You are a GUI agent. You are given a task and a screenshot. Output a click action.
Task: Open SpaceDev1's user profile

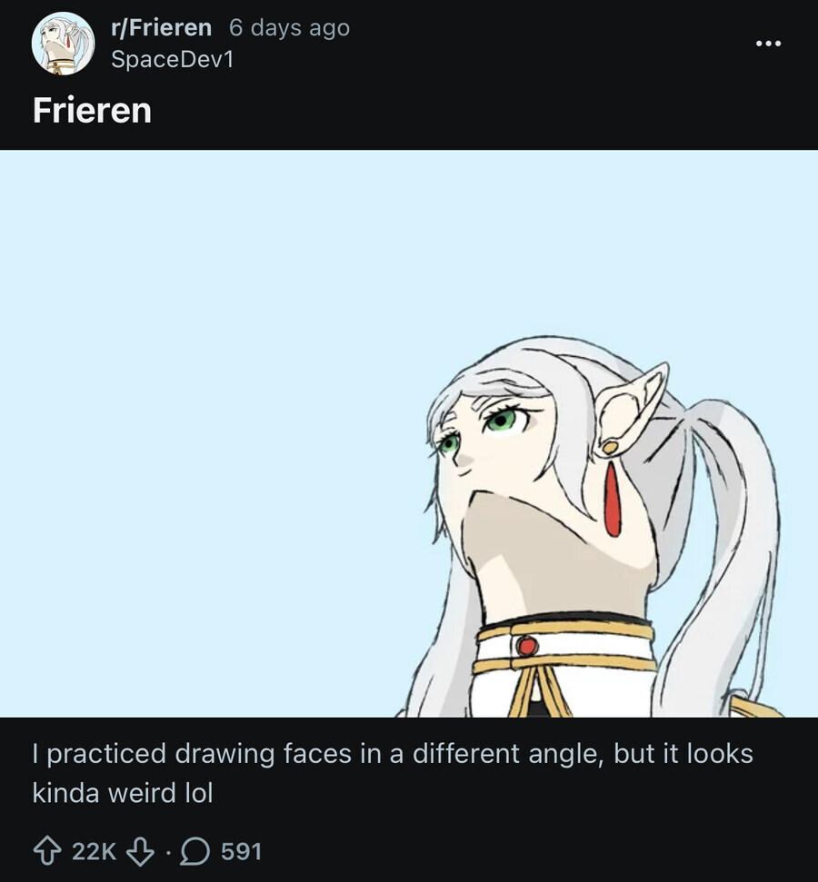click(172, 60)
